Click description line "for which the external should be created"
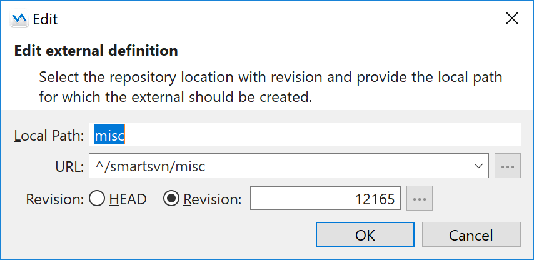The height and width of the screenshot is (260, 534). point(175,97)
